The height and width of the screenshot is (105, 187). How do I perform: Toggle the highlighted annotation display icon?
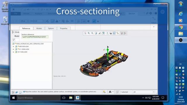(x=114, y=33)
